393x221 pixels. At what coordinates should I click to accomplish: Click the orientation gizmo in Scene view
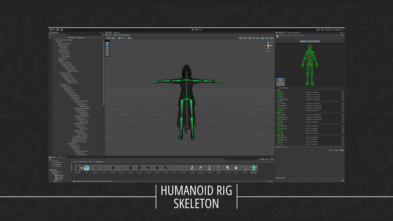[x=268, y=46]
